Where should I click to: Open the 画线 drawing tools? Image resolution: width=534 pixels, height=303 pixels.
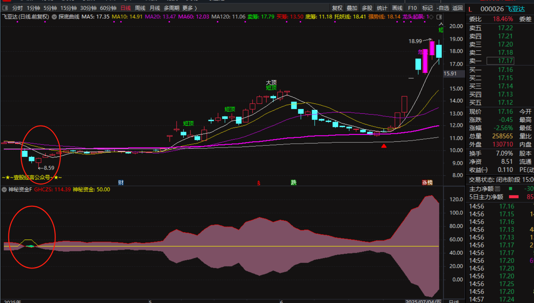point(397,8)
